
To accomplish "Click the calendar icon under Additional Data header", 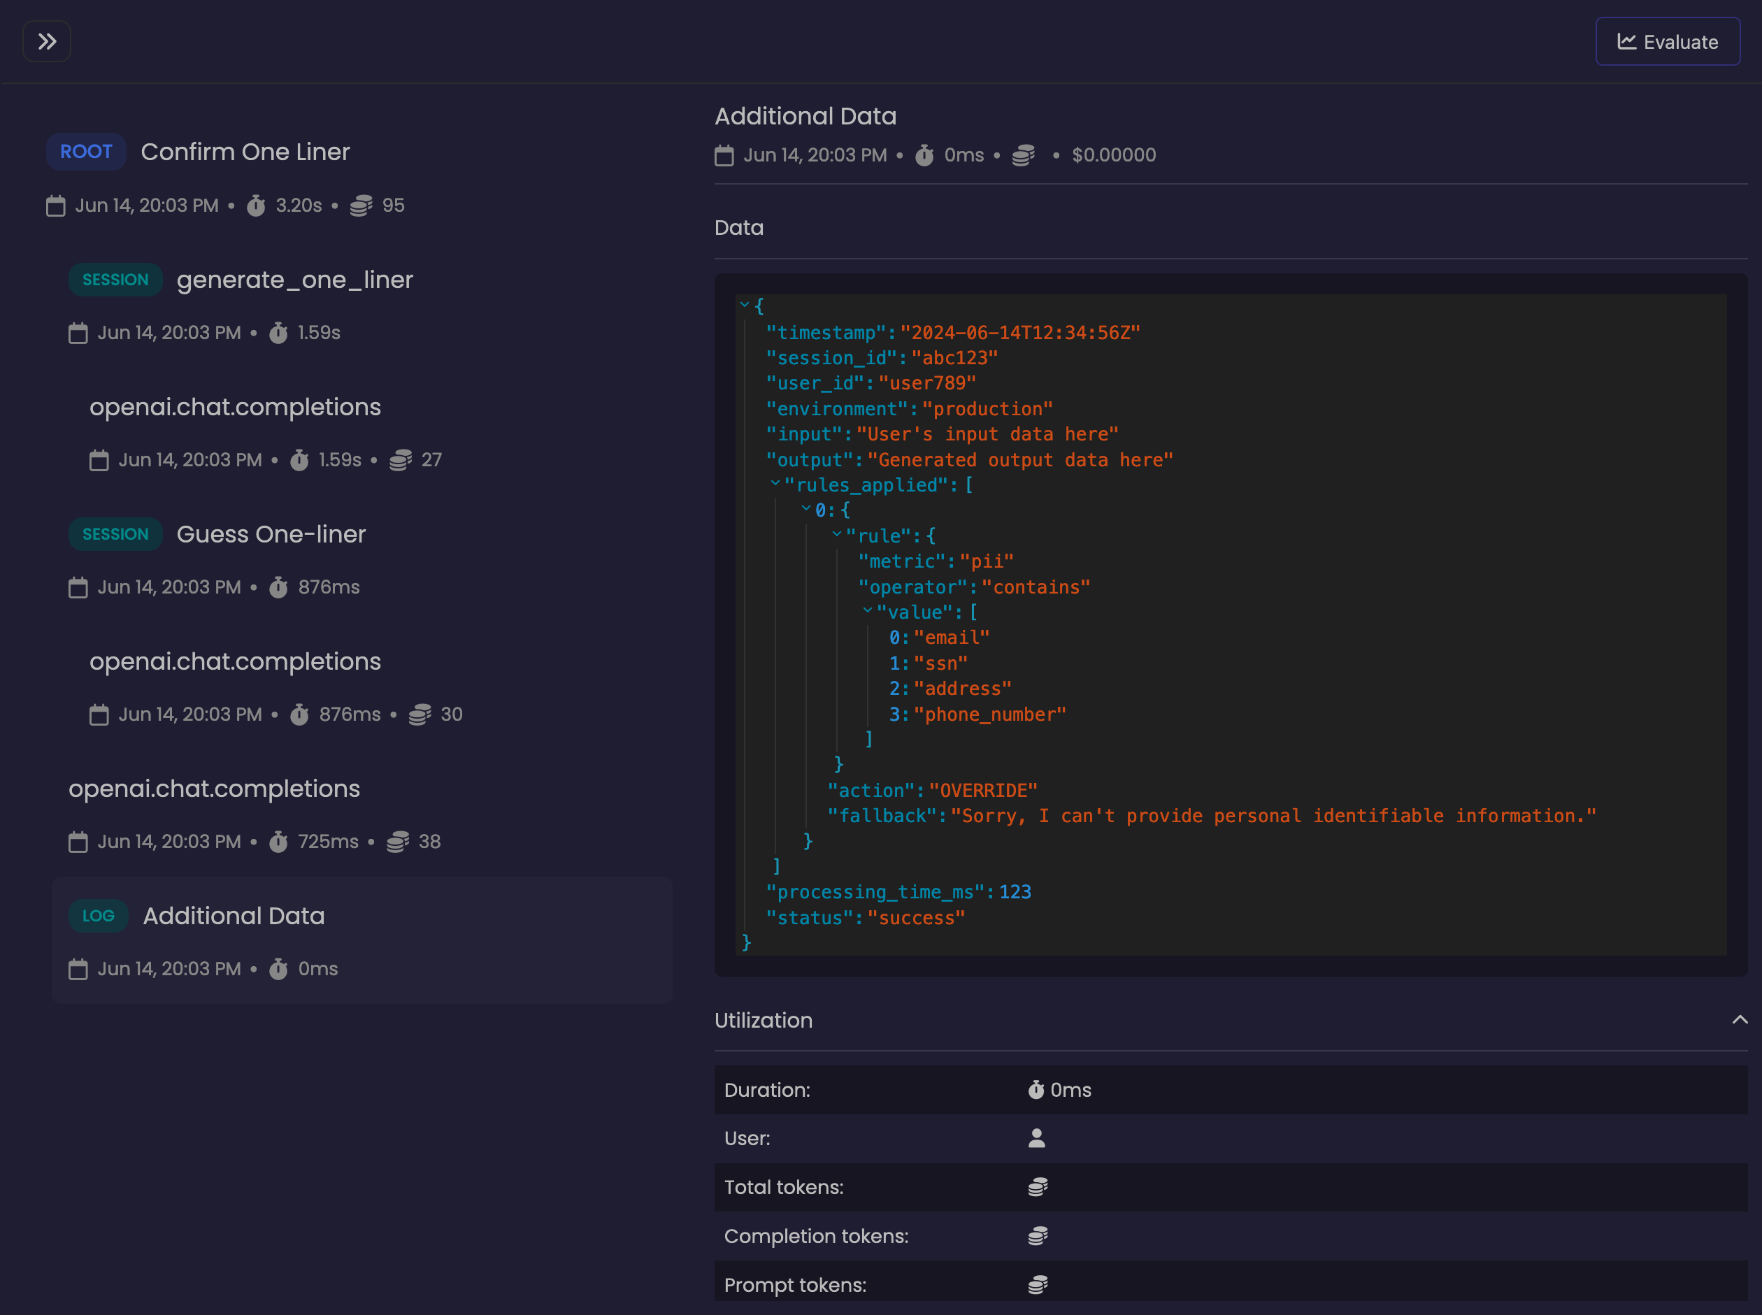I will [724, 155].
